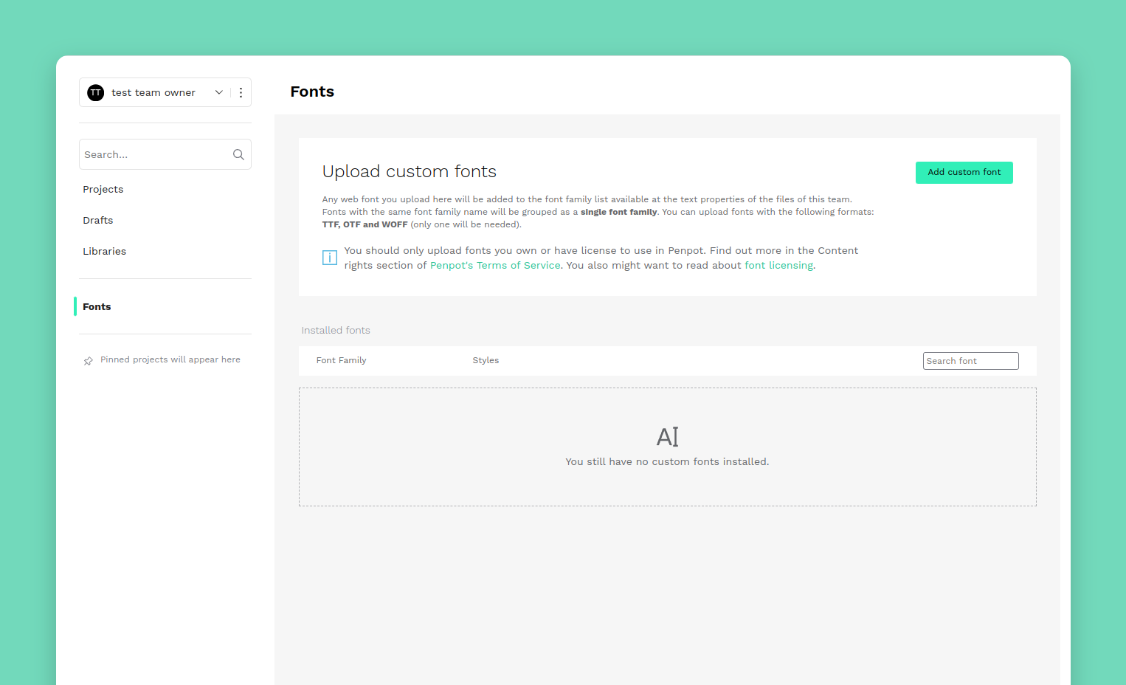
Task: Navigate to Libraries in the sidebar
Action: point(105,252)
